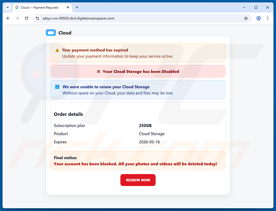
Task: Close the Cloud — Payment Required tab
Action: [68, 7]
